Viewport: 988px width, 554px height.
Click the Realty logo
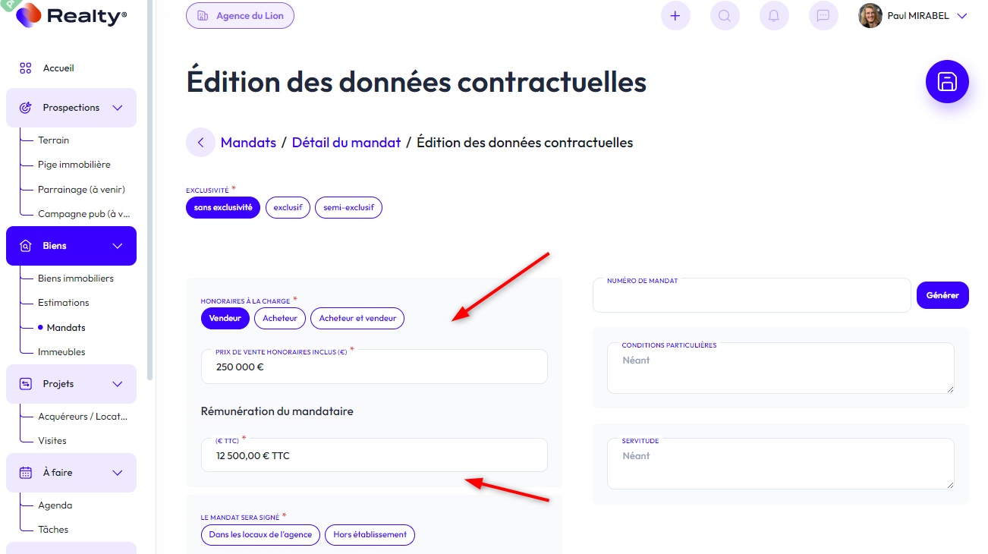72,15
